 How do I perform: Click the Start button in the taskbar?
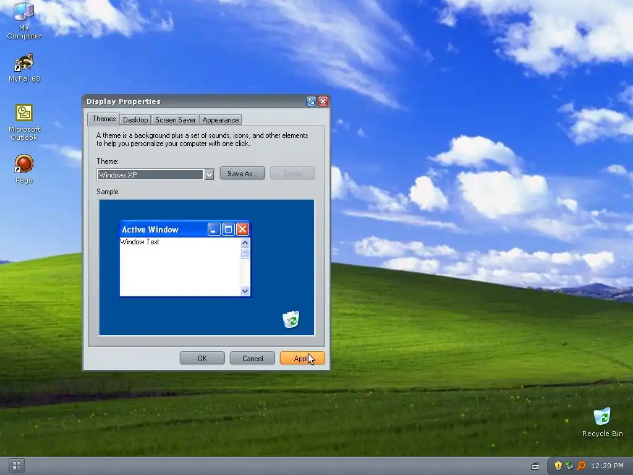pyautogui.click(x=17, y=466)
